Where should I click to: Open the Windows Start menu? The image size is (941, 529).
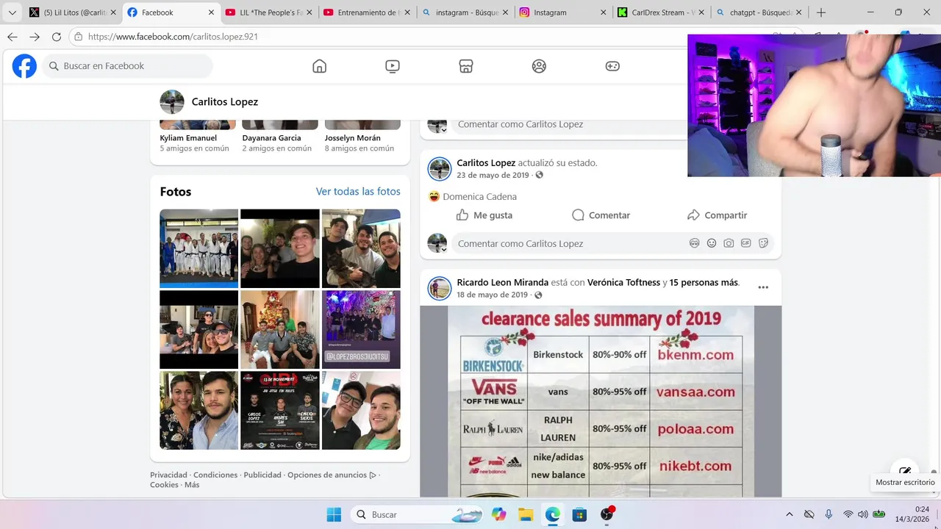[334, 514]
